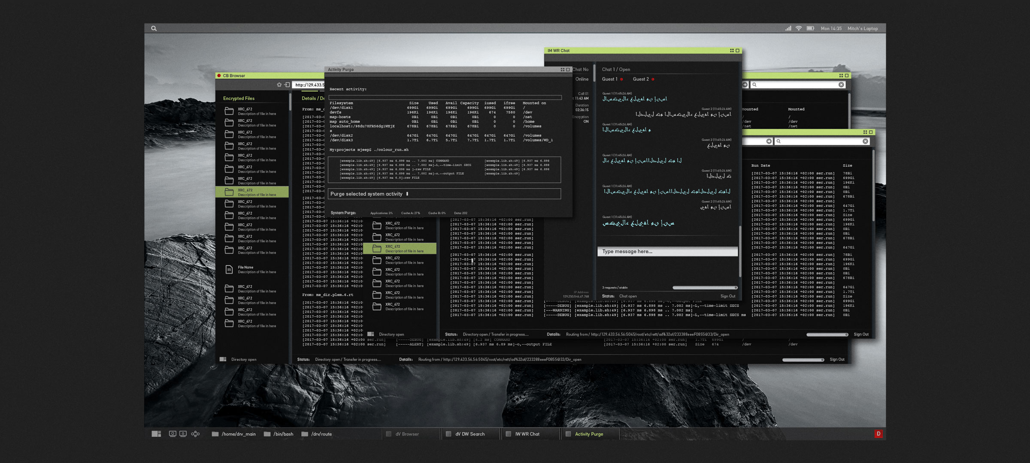Switch to the Details tab in CB Browser
1030x463 pixels.
[x=313, y=98]
